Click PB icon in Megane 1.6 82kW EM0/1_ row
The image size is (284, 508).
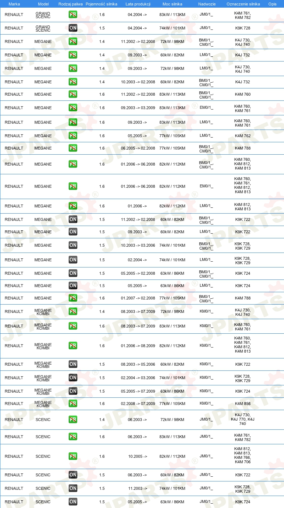click(73, 186)
